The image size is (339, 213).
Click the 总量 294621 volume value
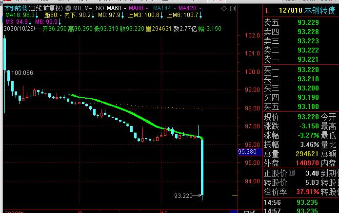(x=307, y=154)
